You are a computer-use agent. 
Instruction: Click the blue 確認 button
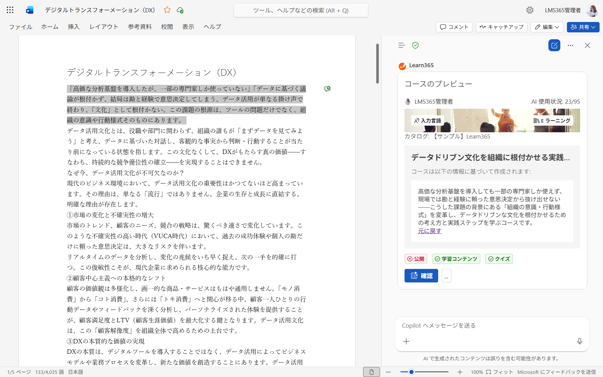(421, 276)
